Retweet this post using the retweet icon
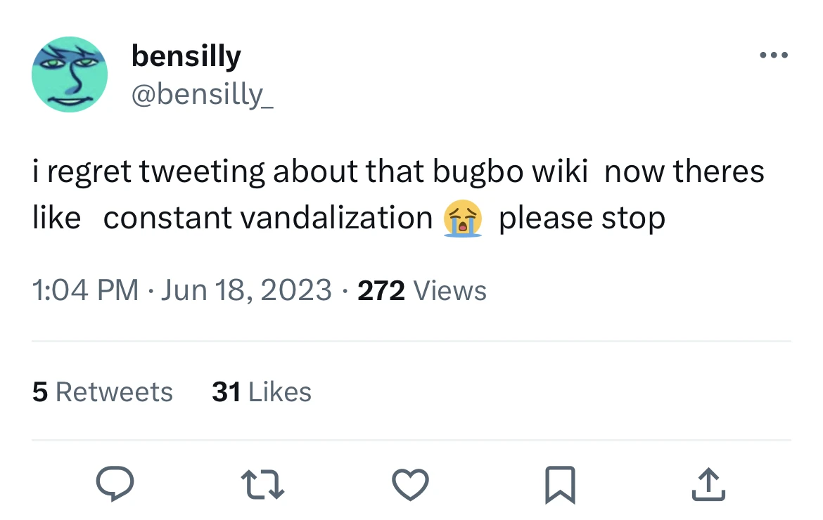The width and height of the screenshot is (823, 520). [x=263, y=484]
